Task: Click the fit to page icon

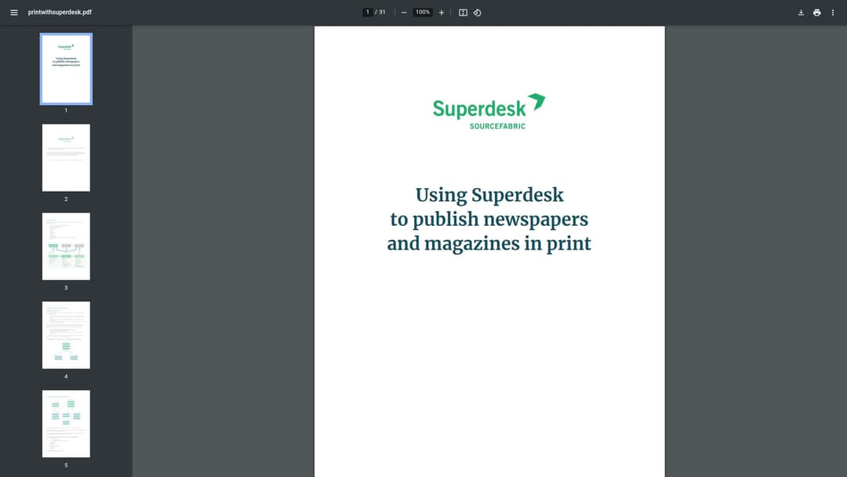Action: point(463,13)
